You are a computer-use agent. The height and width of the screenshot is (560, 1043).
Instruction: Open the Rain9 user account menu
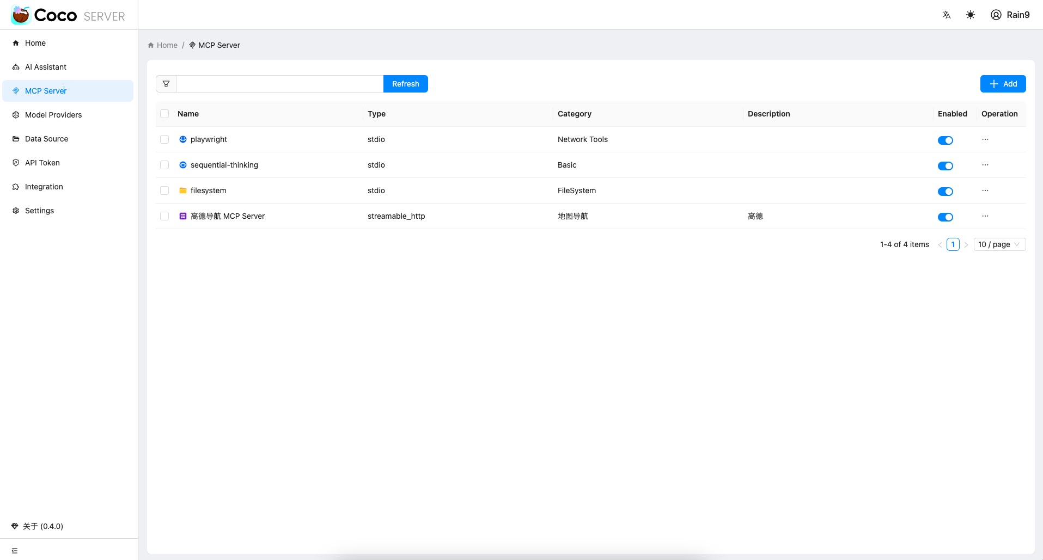point(1010,15)
